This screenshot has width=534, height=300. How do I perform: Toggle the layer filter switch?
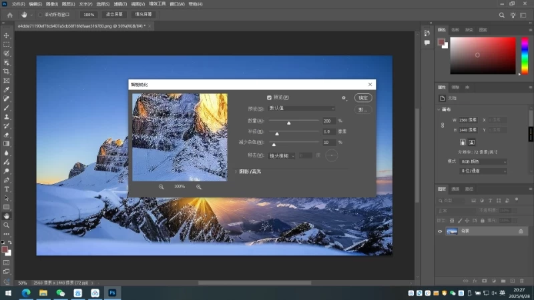pyautogui.click(x=517, y=200)
